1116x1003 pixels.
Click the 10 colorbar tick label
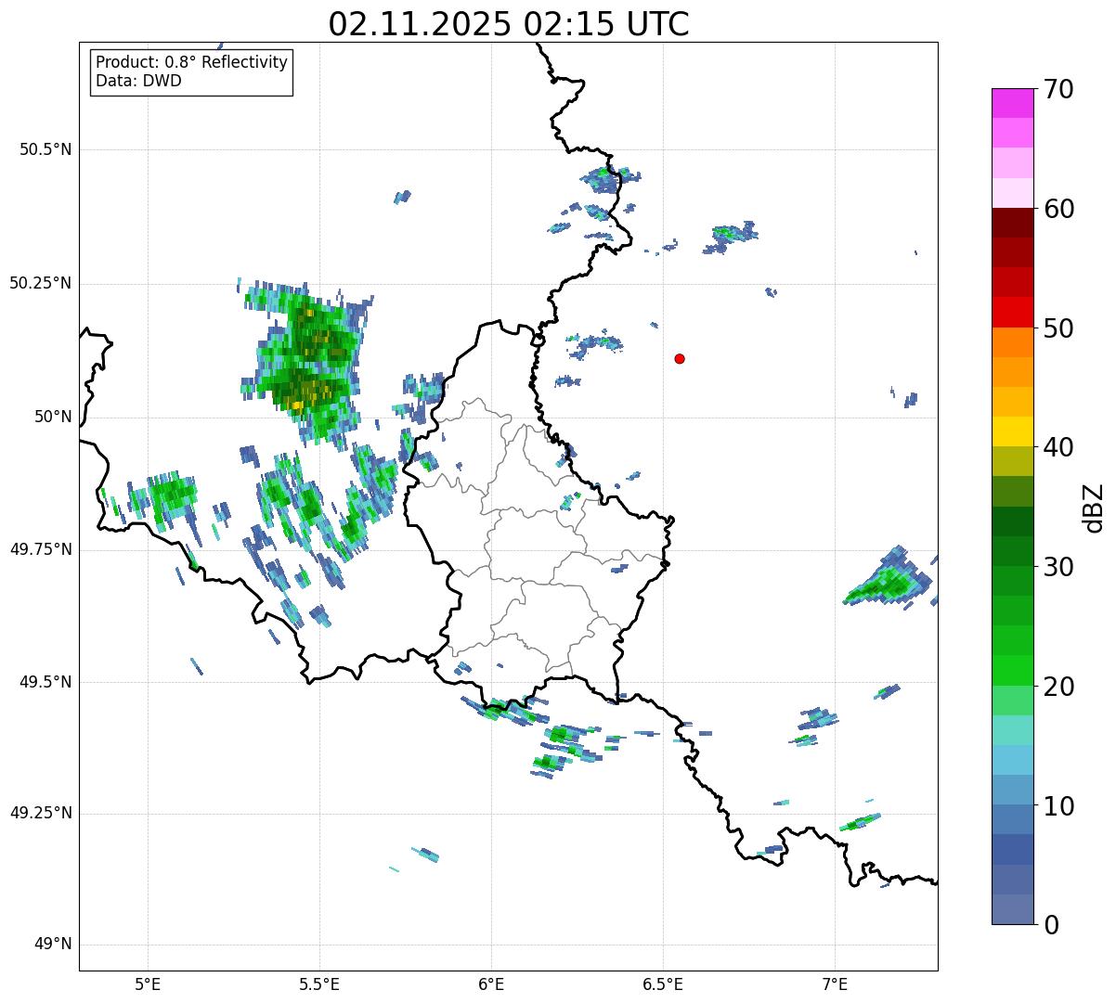click(1058, 806)
